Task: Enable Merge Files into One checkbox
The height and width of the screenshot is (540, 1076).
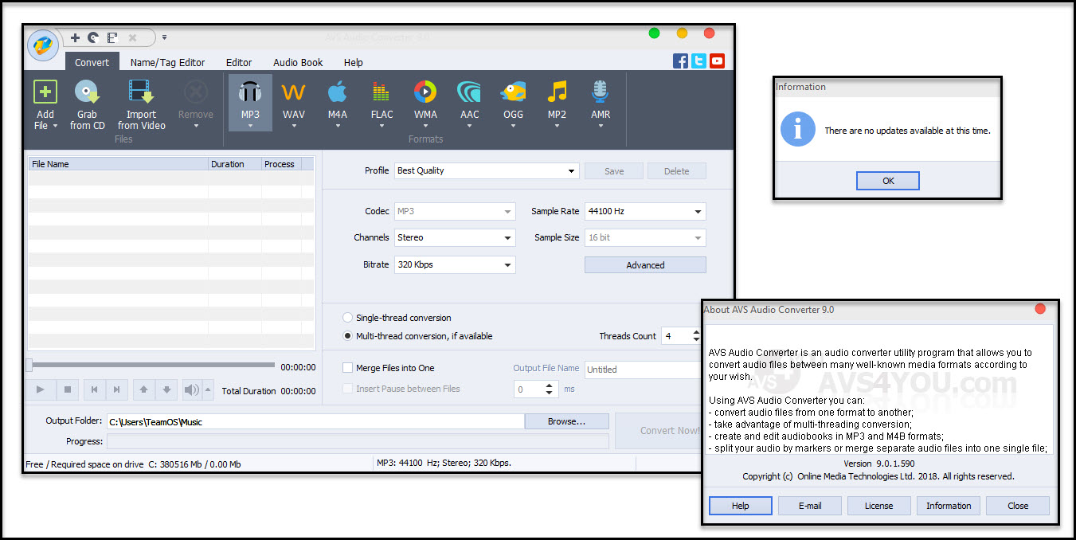Action: (x=347, y=368)
